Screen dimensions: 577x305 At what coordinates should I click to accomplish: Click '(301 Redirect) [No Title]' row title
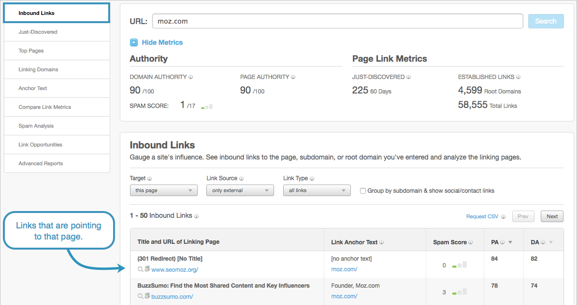pos(170,259)
